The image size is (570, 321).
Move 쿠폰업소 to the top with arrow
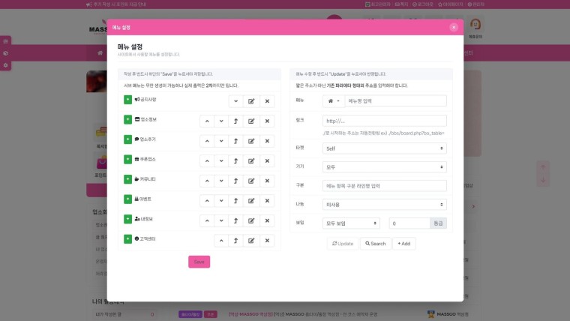[x=236, y=161]
